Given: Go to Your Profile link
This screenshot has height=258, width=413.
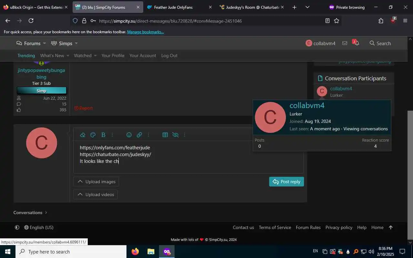Looking at the screenshot, I should coord(113,55).
